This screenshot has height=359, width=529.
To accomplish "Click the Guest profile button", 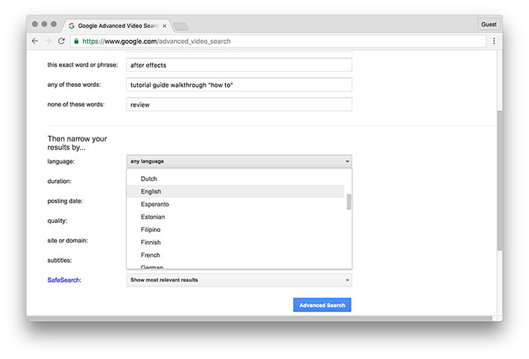I will [489, 24].
